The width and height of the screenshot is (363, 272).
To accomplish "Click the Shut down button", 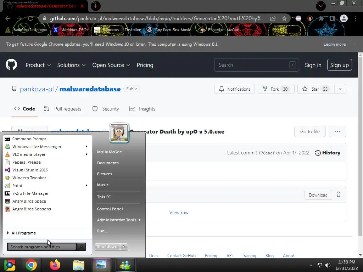I will click(107, 246).
